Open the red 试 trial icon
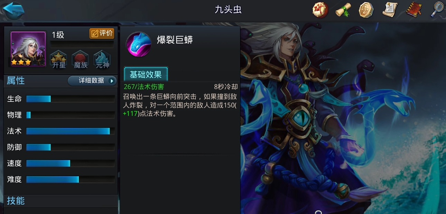Screen dimensions: 446x214 [320, 10]
